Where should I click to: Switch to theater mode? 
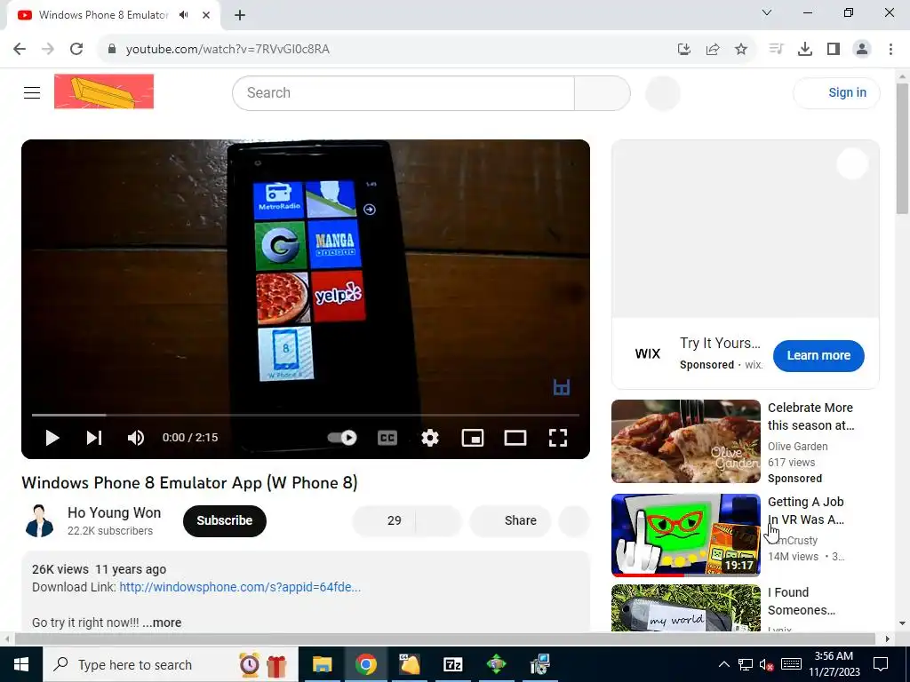pyautogui.click(x=515, y=438)
